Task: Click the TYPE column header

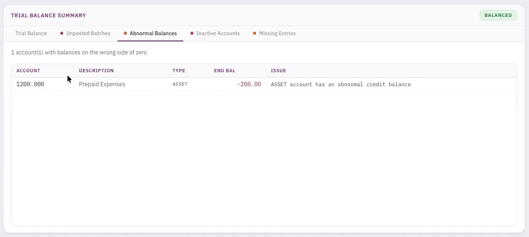Action: [x=178, y=71]
